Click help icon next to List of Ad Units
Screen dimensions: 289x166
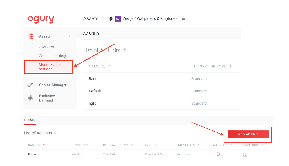[x=125, y=50]
